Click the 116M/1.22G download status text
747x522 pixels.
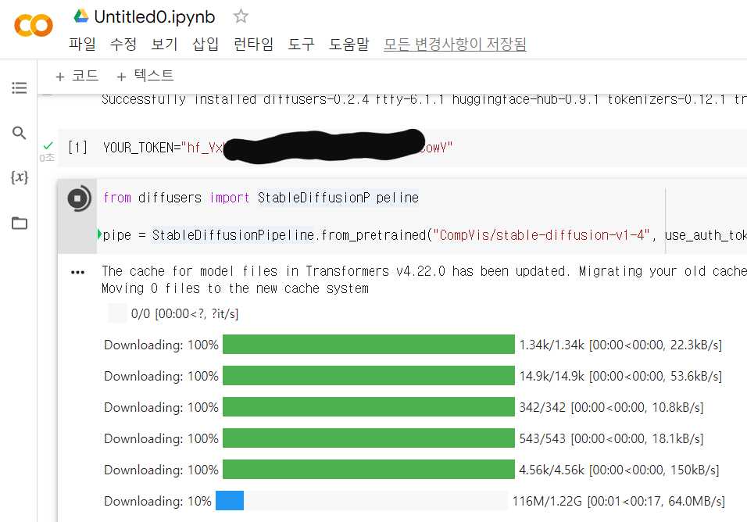[618, 501]
